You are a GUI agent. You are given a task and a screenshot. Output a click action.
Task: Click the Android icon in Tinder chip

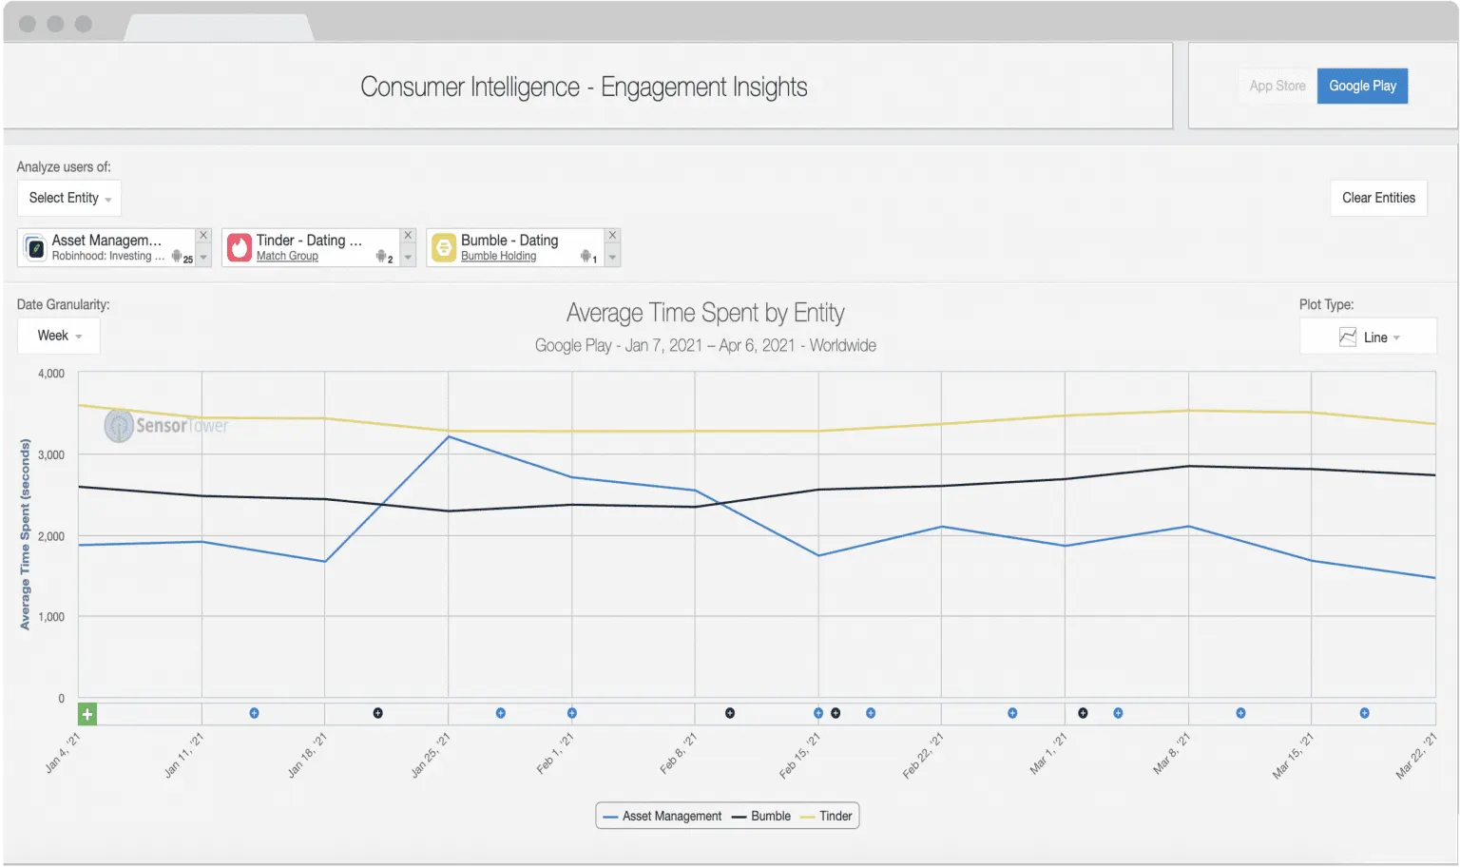381,256
